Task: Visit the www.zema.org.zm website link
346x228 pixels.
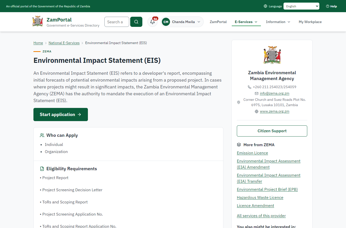Action: coord(275,111)
